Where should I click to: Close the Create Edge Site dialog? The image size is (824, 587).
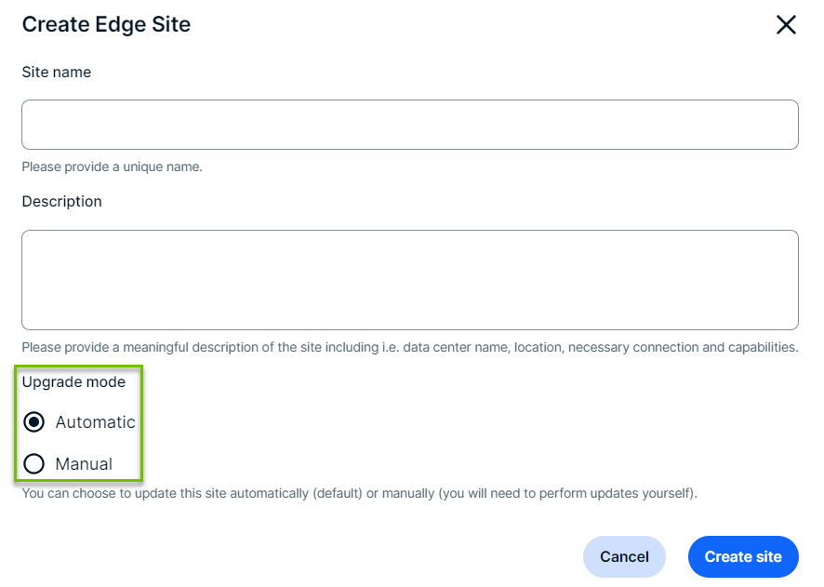(x=786, y=25)
